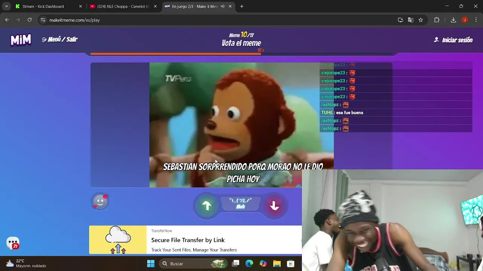483x271 pixels.
Task: Go back in browser
Action: 7,20
